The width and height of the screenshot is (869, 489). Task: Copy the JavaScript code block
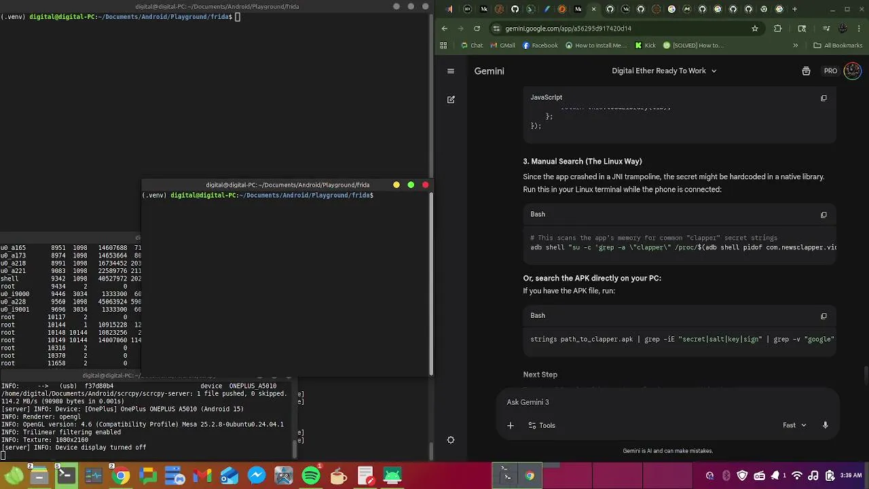(824, 98)
